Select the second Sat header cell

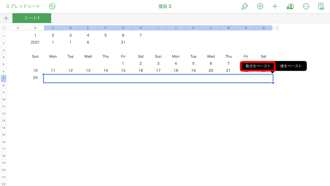[263, 56]
